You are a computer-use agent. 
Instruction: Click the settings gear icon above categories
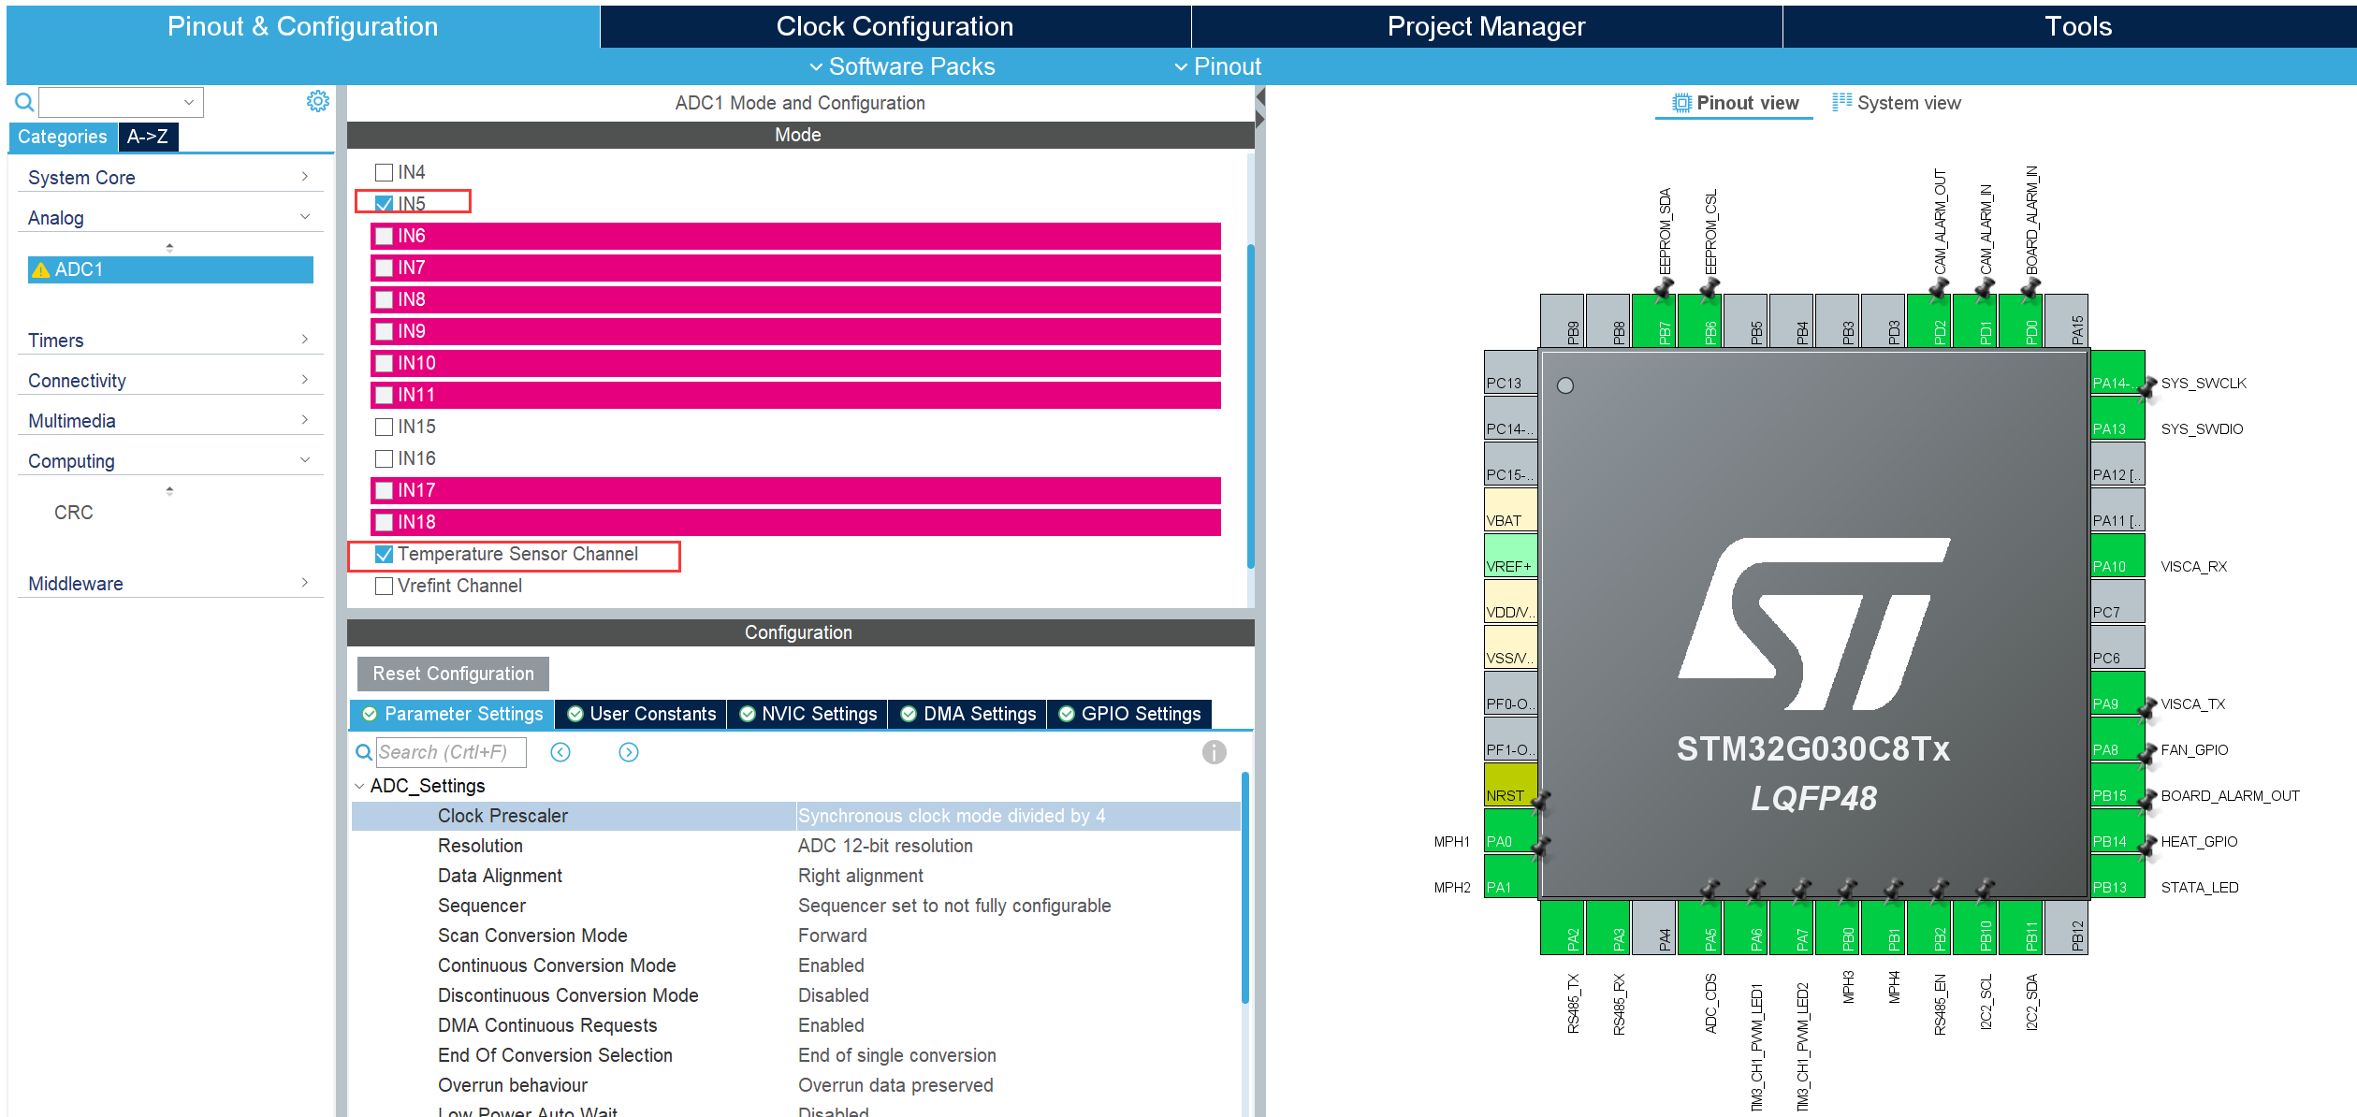[317, 101]
